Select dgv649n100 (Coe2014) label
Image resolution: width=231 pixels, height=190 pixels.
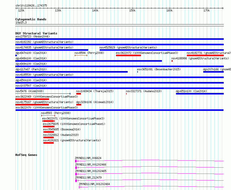coord(31,64)
